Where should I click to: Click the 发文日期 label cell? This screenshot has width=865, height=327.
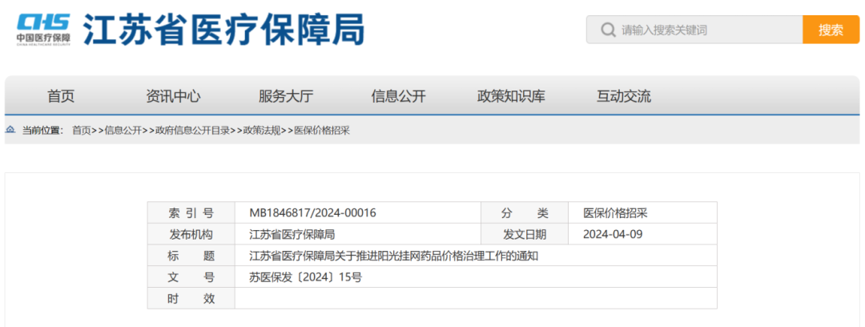click(525, 234)
